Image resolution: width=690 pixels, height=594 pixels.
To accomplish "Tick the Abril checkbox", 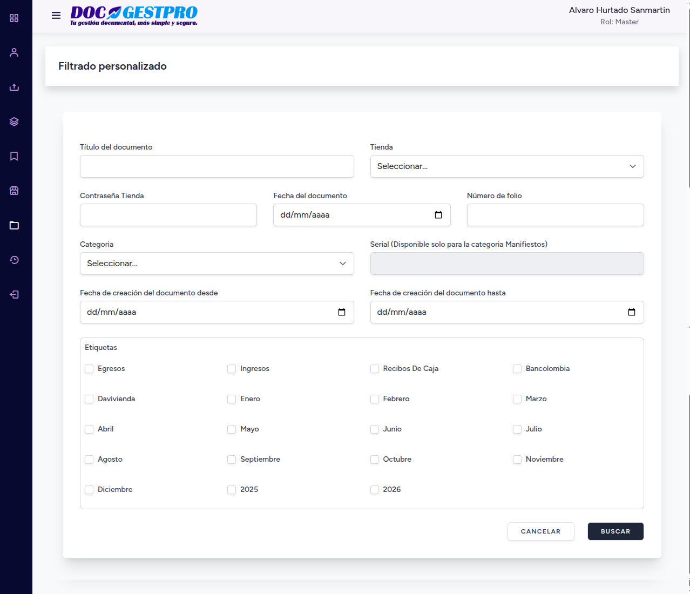I will [x=89, y=429].
